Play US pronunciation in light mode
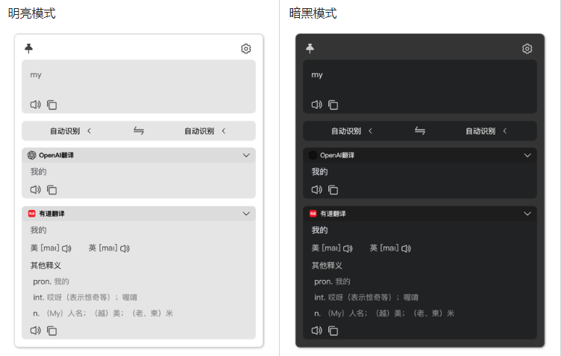This screenshot has width=561, height=356. [x=66, y=248]
